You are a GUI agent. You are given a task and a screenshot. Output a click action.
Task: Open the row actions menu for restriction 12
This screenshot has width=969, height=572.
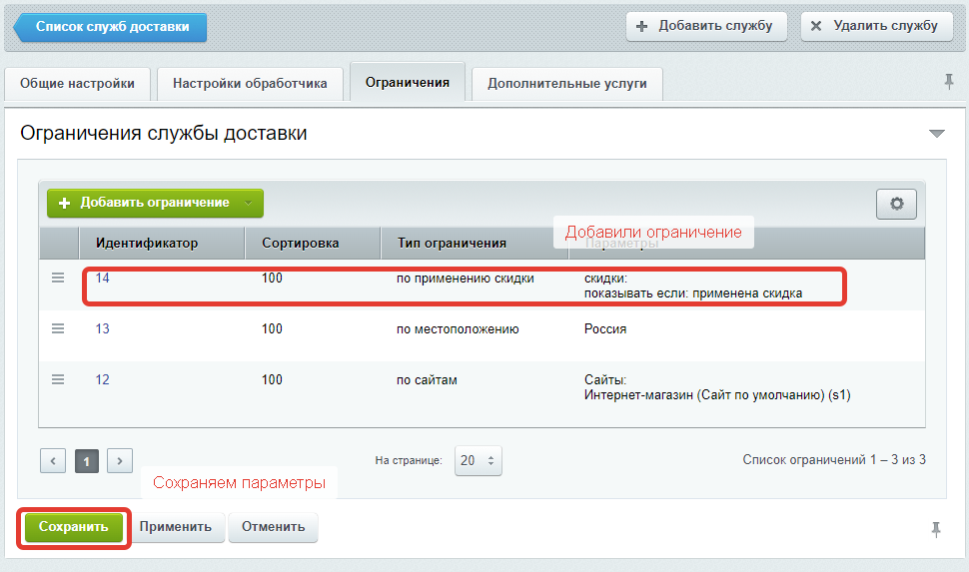58,379
